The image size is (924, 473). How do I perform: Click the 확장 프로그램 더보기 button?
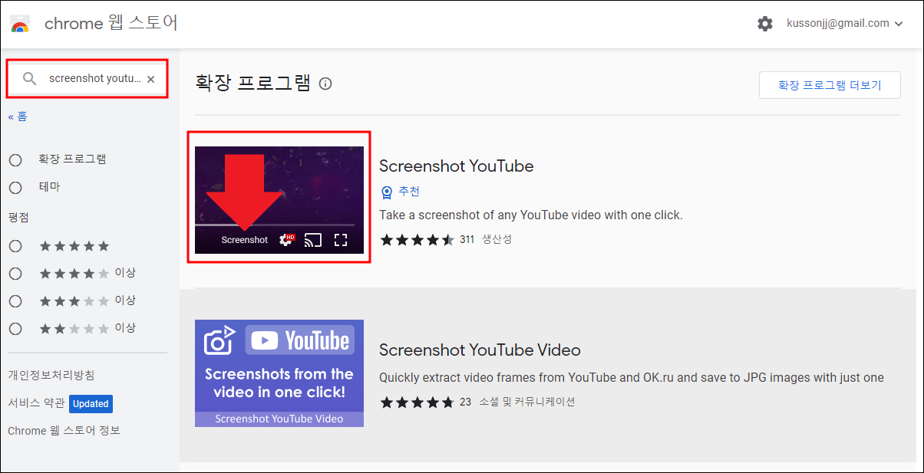click(x=830, y=85)
